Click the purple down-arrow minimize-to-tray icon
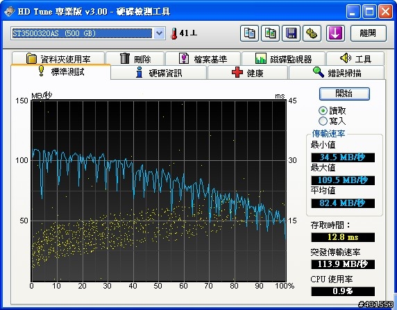Image resolution: width=397 pixels, height=310 pixels. 335,33
